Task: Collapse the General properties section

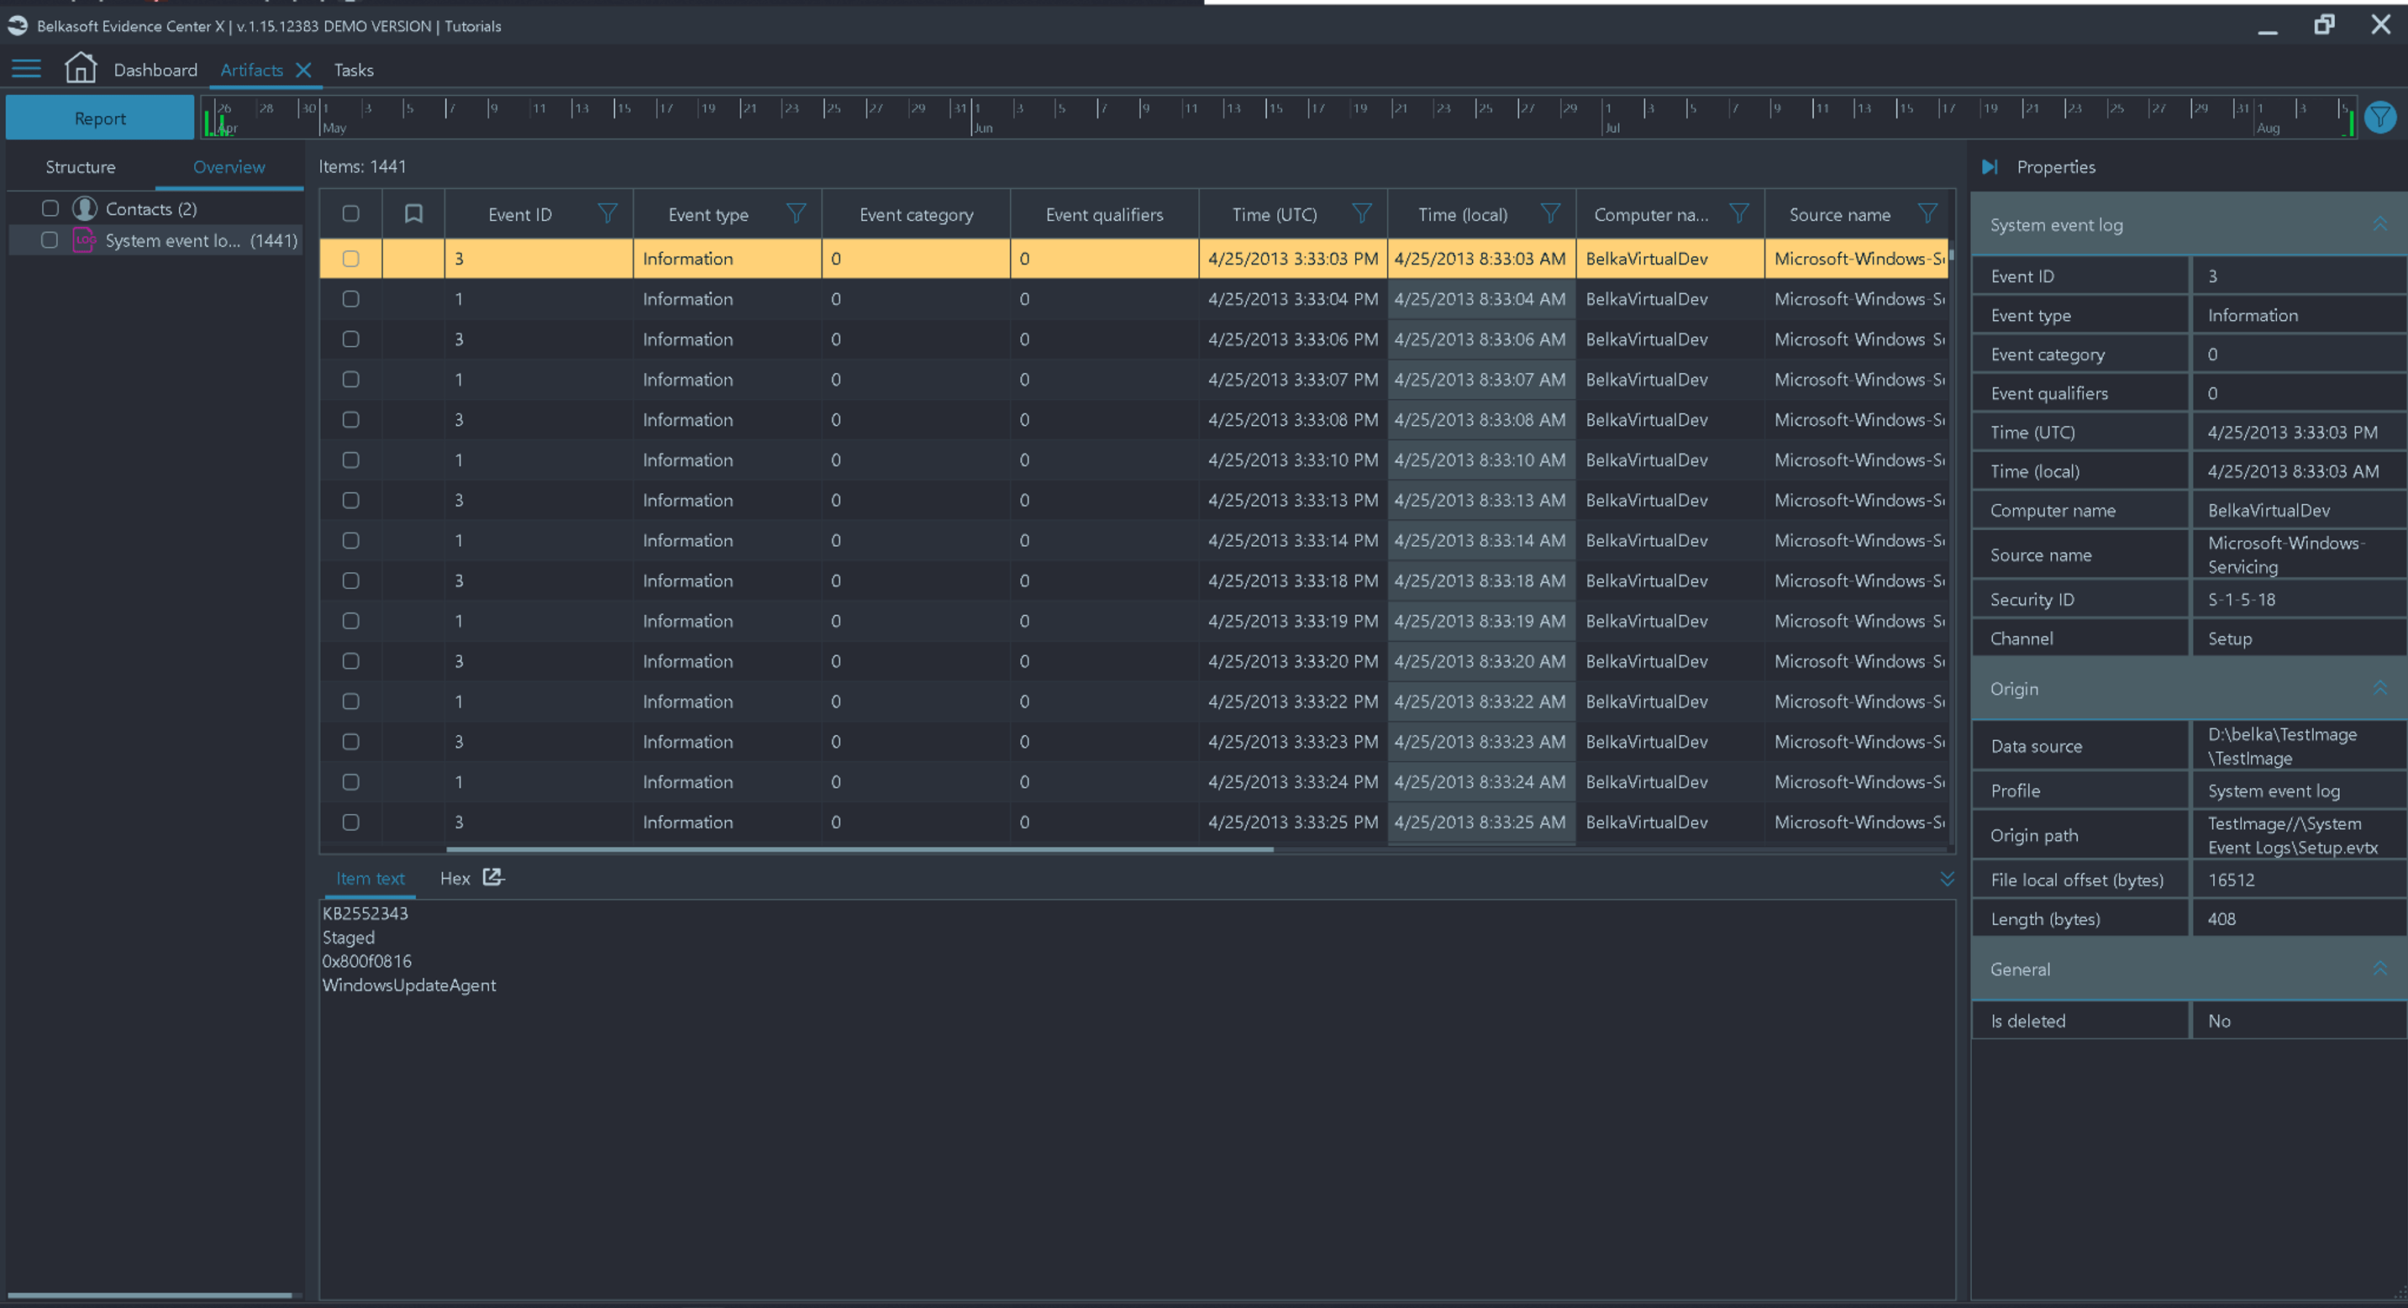Action: point(2379,969)
